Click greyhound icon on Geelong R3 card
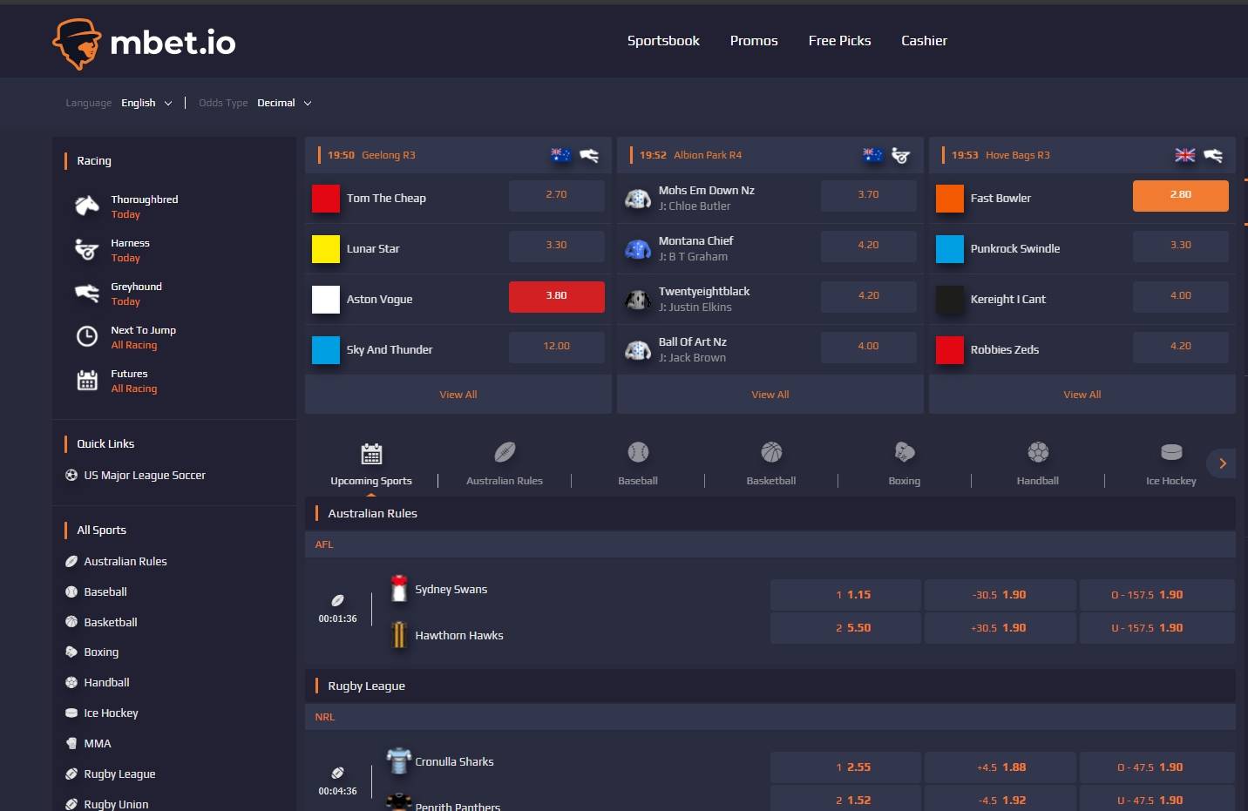Image resolution: width=1248 pixels, height=811 pixels. coord(589,155)
